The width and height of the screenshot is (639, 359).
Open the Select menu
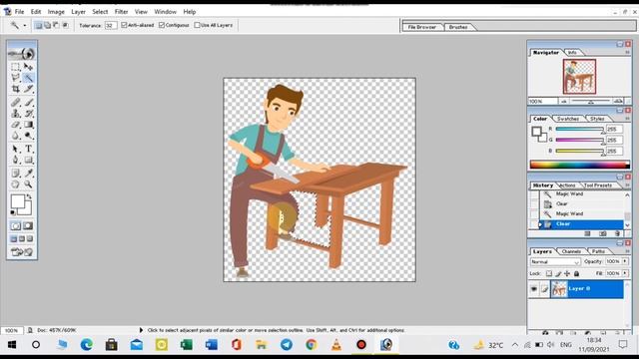tap(100, 12)
